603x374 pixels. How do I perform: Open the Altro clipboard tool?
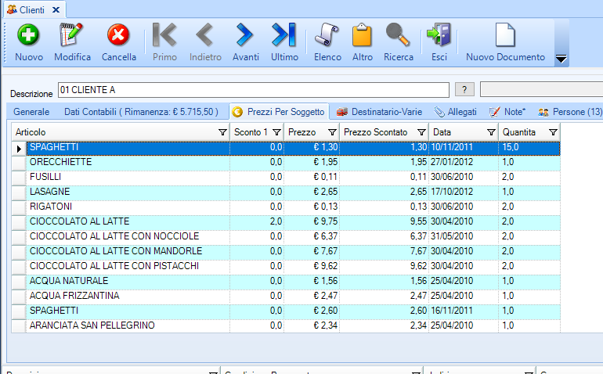point(363,36)
